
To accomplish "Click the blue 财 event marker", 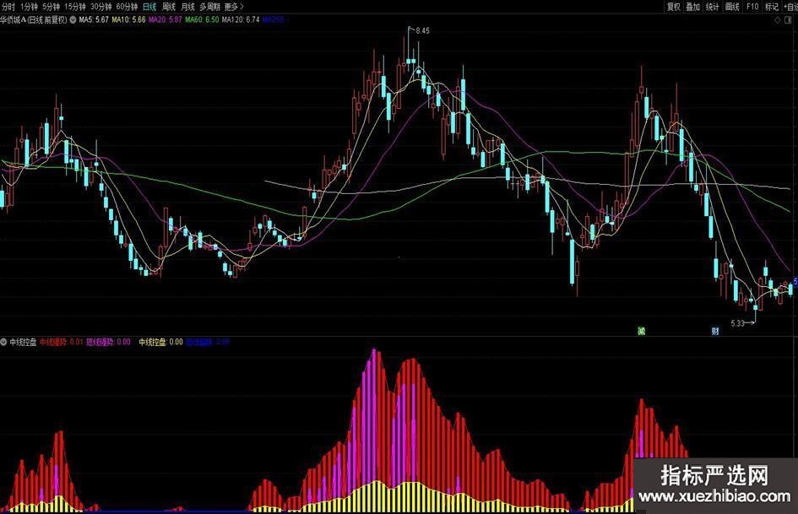I will pyautogui.click(x=715, y=332).
